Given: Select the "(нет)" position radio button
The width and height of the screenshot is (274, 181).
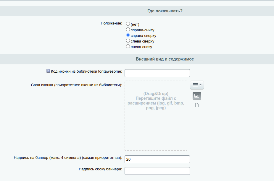Looking at the screenshot, I should [128, 24].
